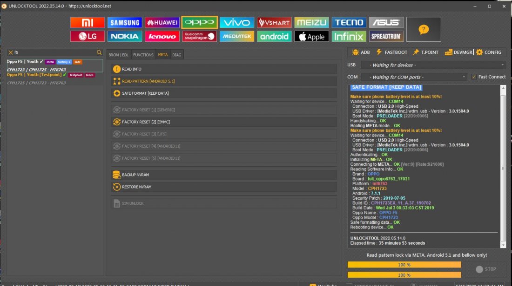Switch to the FUNCTIONS tab
512x286 pixels.
click(x=143, y=55)
